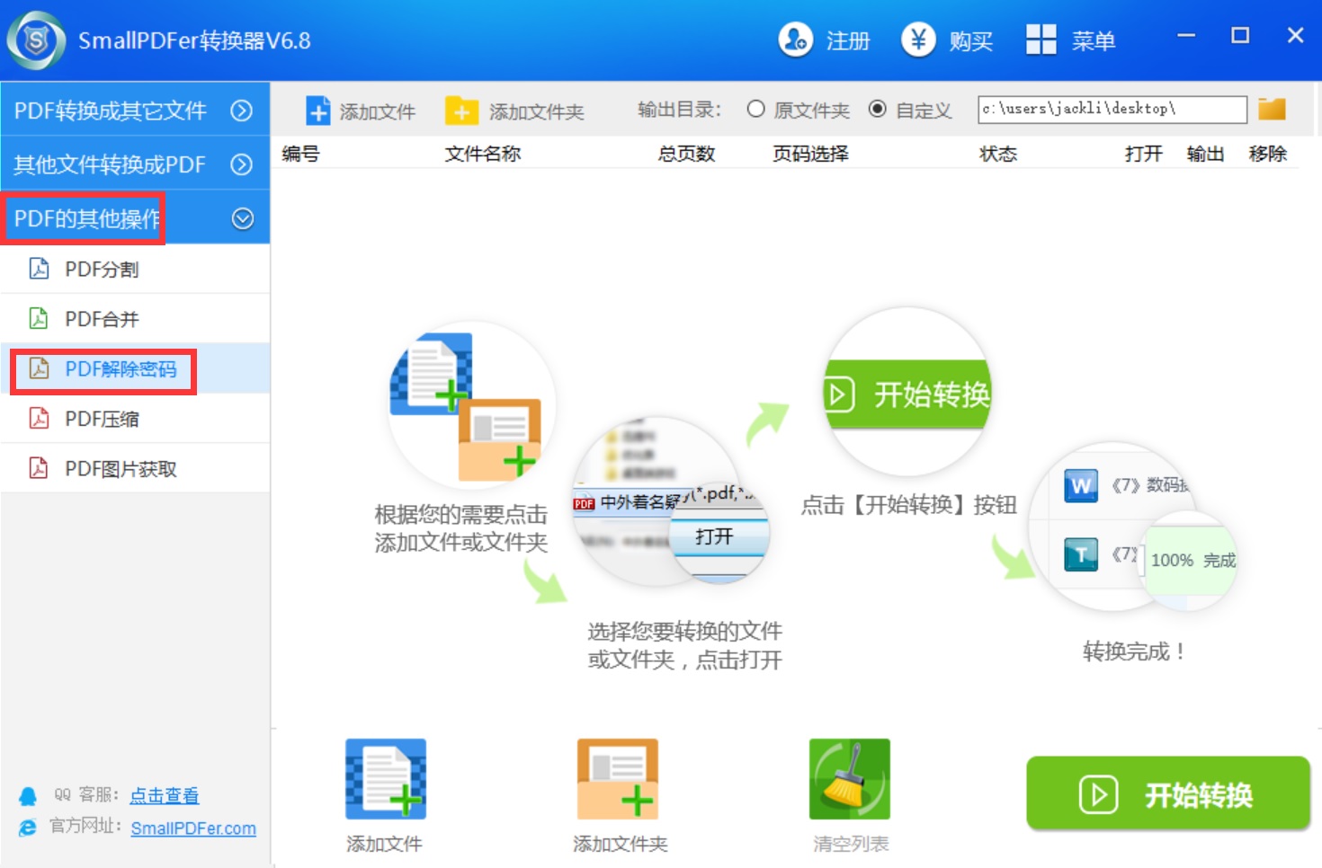This screenshot has width=1322, height=868.
Task: Click toolbar 添加文件 plus icon
Action: (317, 111)
